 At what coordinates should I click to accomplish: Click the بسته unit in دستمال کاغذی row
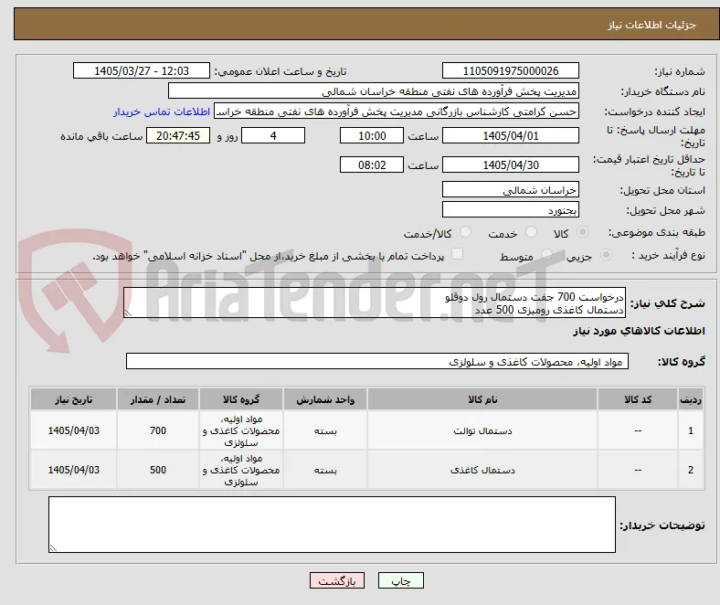[325, 470]
